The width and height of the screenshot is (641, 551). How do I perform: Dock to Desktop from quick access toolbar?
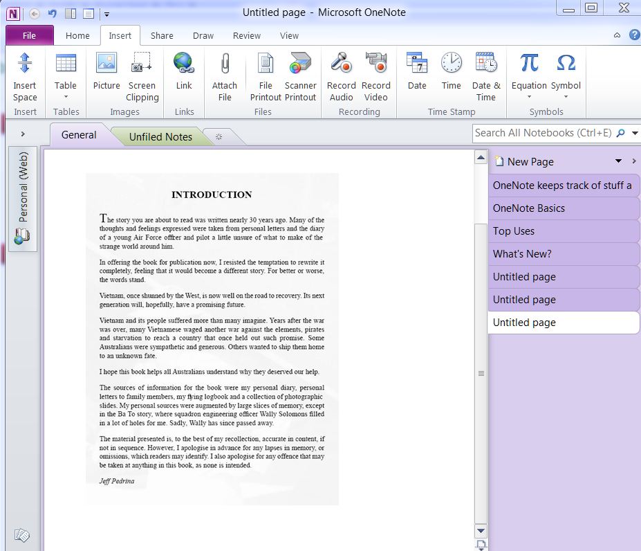coord(71,14)
